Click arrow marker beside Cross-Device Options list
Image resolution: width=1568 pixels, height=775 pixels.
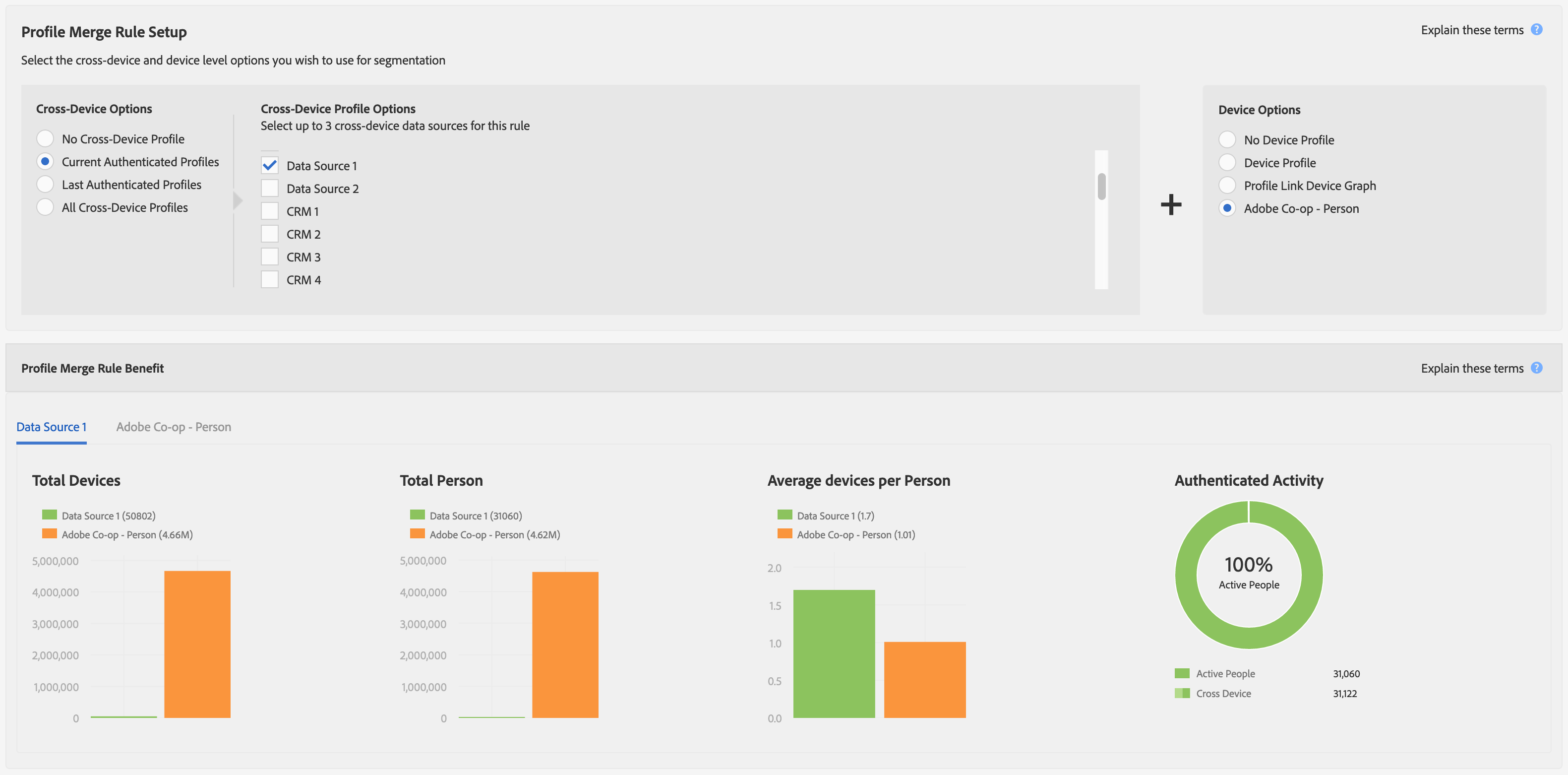tap(238, 200)
